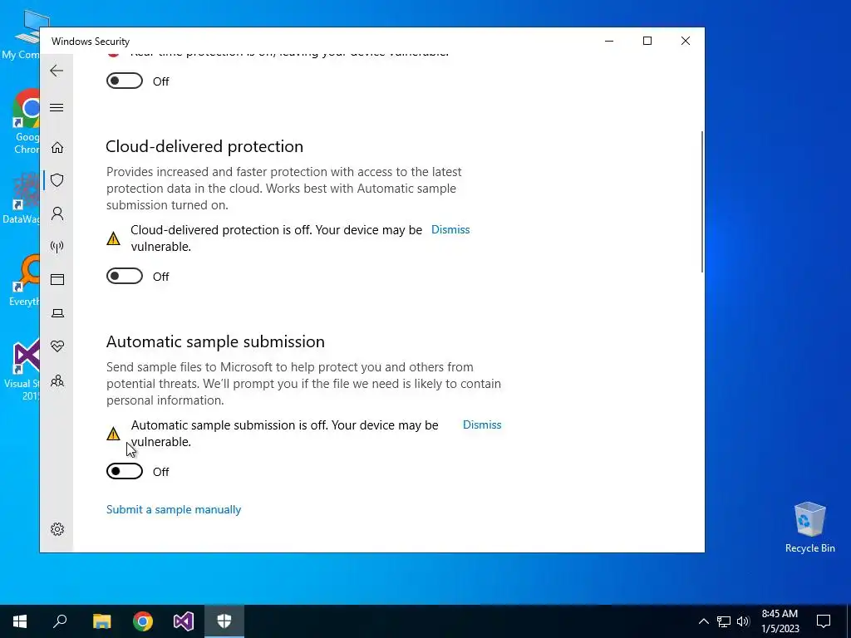
Task: Open Account protection person icon
Action: pos(57,213)
